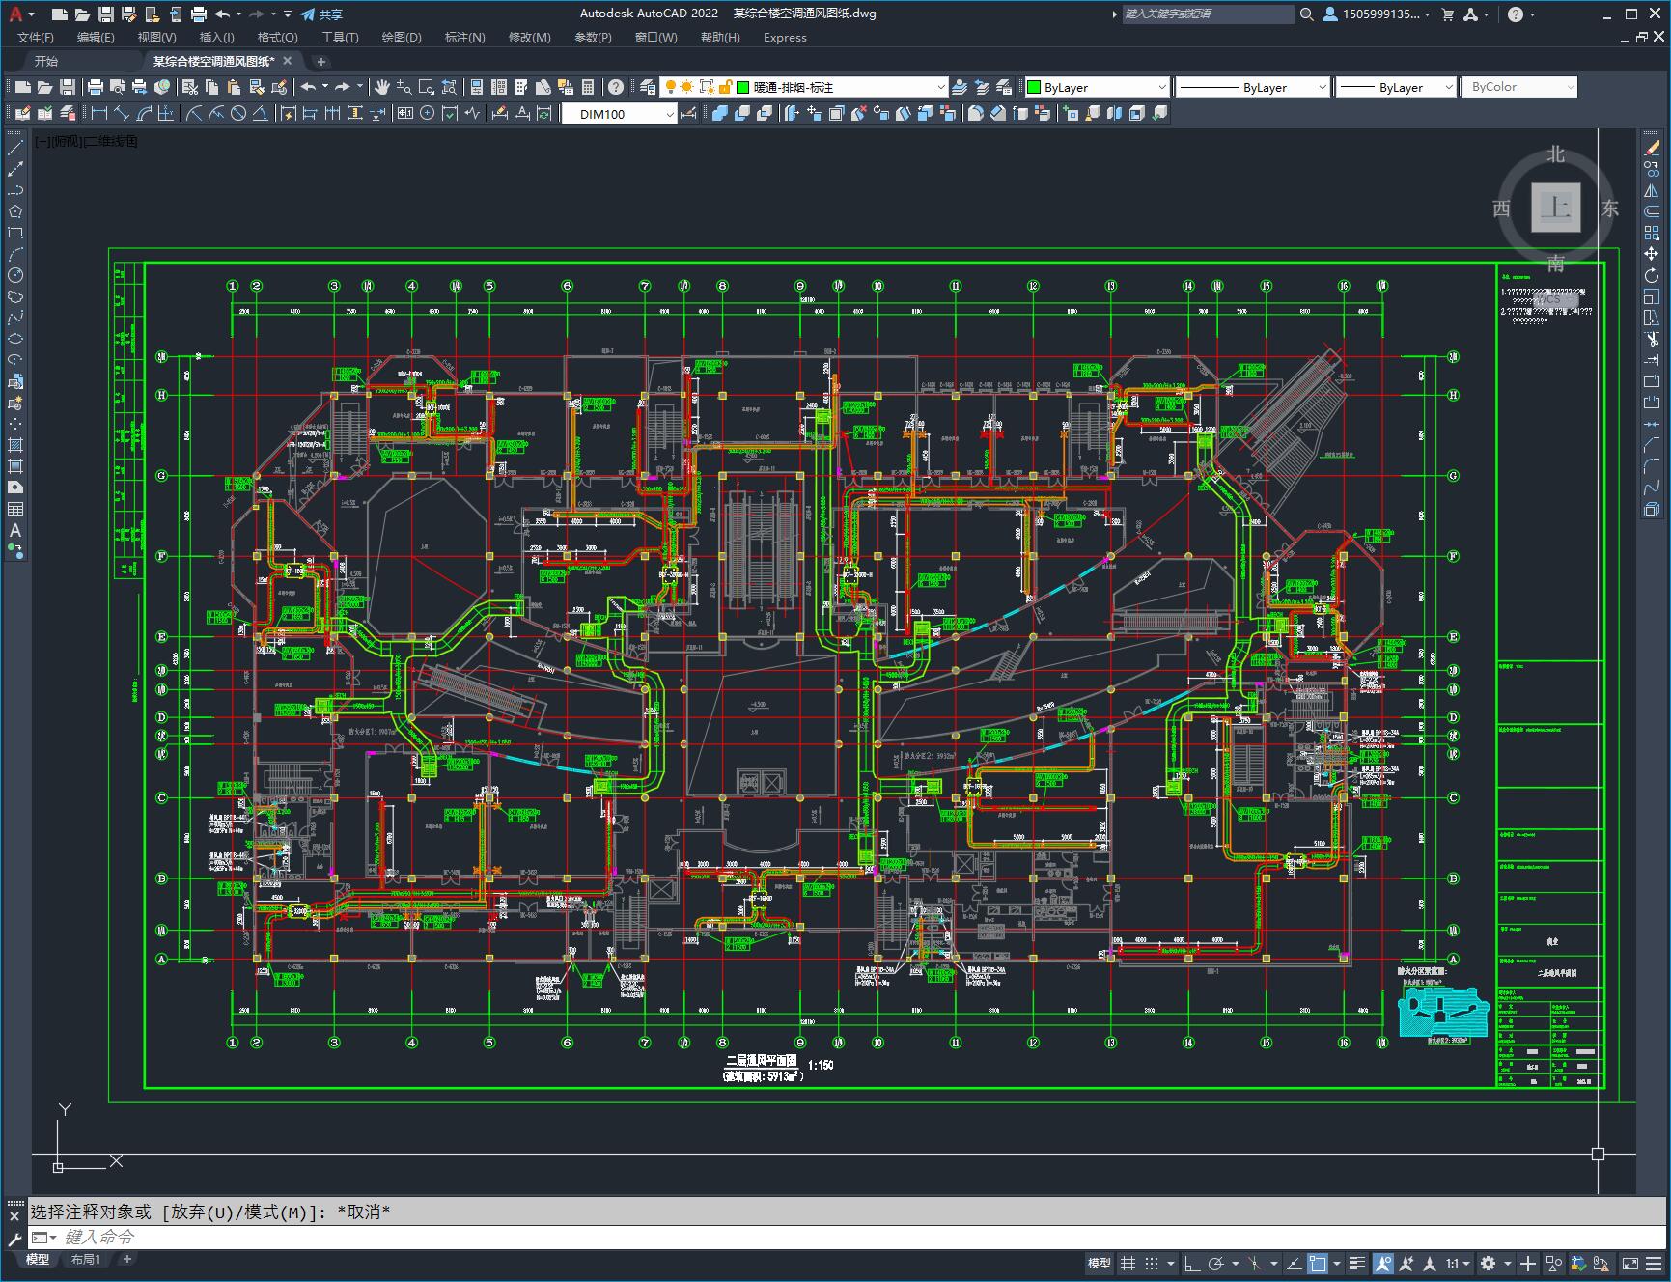
Task: Click the search magnifier icon in title bar
Action: point(1306,14)
